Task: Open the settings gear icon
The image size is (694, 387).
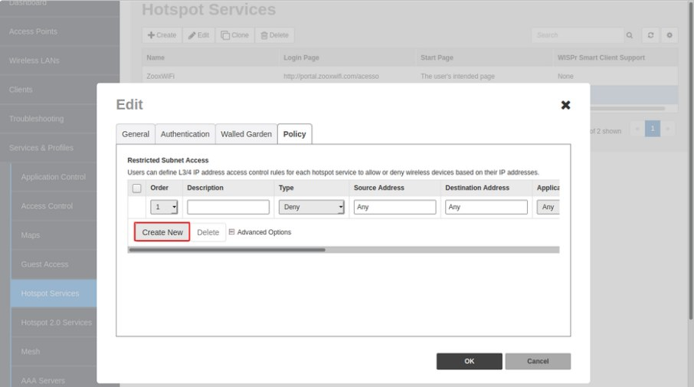Action: pos(669,35)
